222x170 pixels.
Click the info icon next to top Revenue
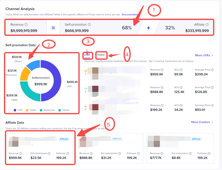[x=26, y=25]
